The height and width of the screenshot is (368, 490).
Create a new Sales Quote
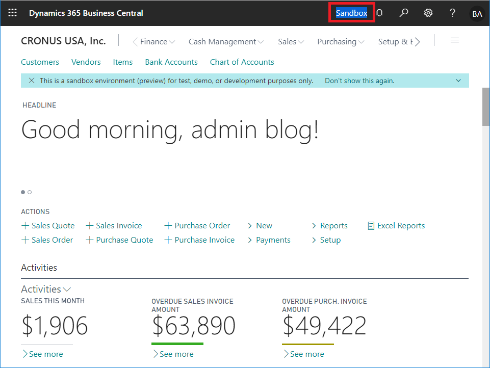pyautogui.click(x=48, y=226)
